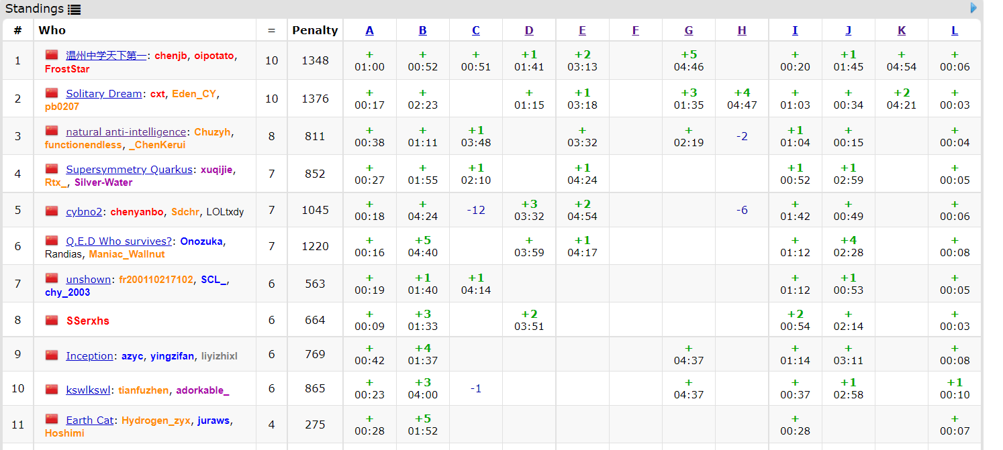
Task: View the profile of user chenjb
Action: [171, 56]
